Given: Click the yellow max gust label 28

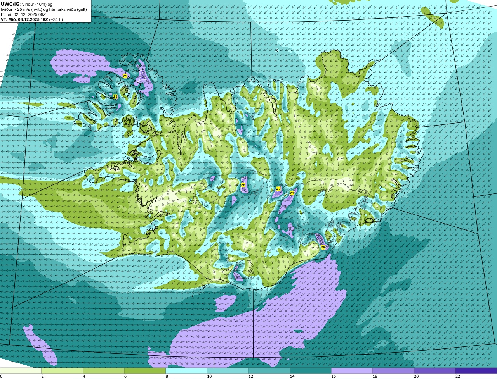Looking at the screenshot, I should click(x=323, y=247).
